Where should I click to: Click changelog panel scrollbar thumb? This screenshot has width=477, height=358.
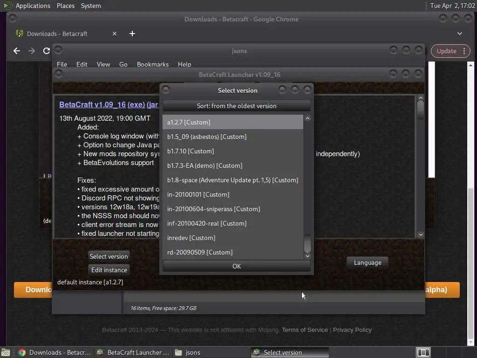coord(421,109)
